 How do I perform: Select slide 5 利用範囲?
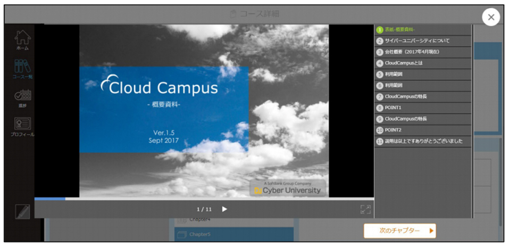pyautogui.click(x=423, y=75)
